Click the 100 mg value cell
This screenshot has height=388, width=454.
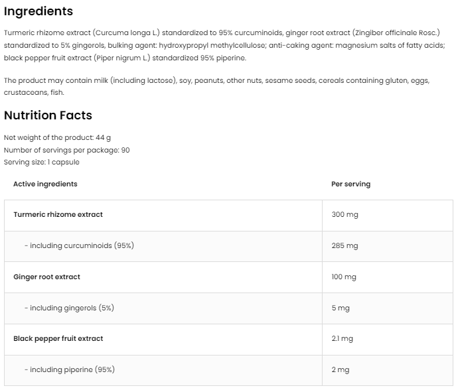pyautogui.click(x=344, y=277)
